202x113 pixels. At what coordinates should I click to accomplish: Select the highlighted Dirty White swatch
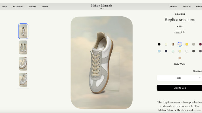(x=180, y=44)
